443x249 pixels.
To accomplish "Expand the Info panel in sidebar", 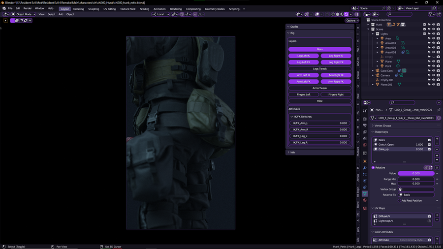I will click(288, 153).
